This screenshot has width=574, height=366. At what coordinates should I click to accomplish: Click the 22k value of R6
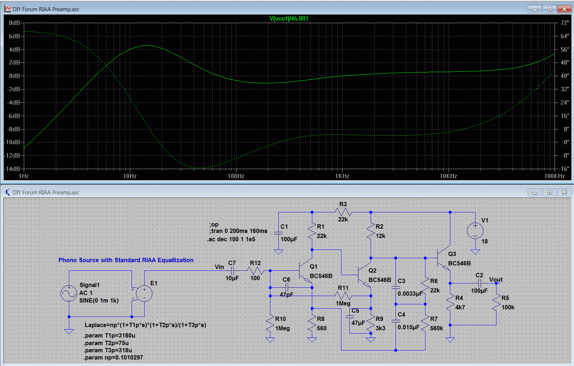click(435, 290)
